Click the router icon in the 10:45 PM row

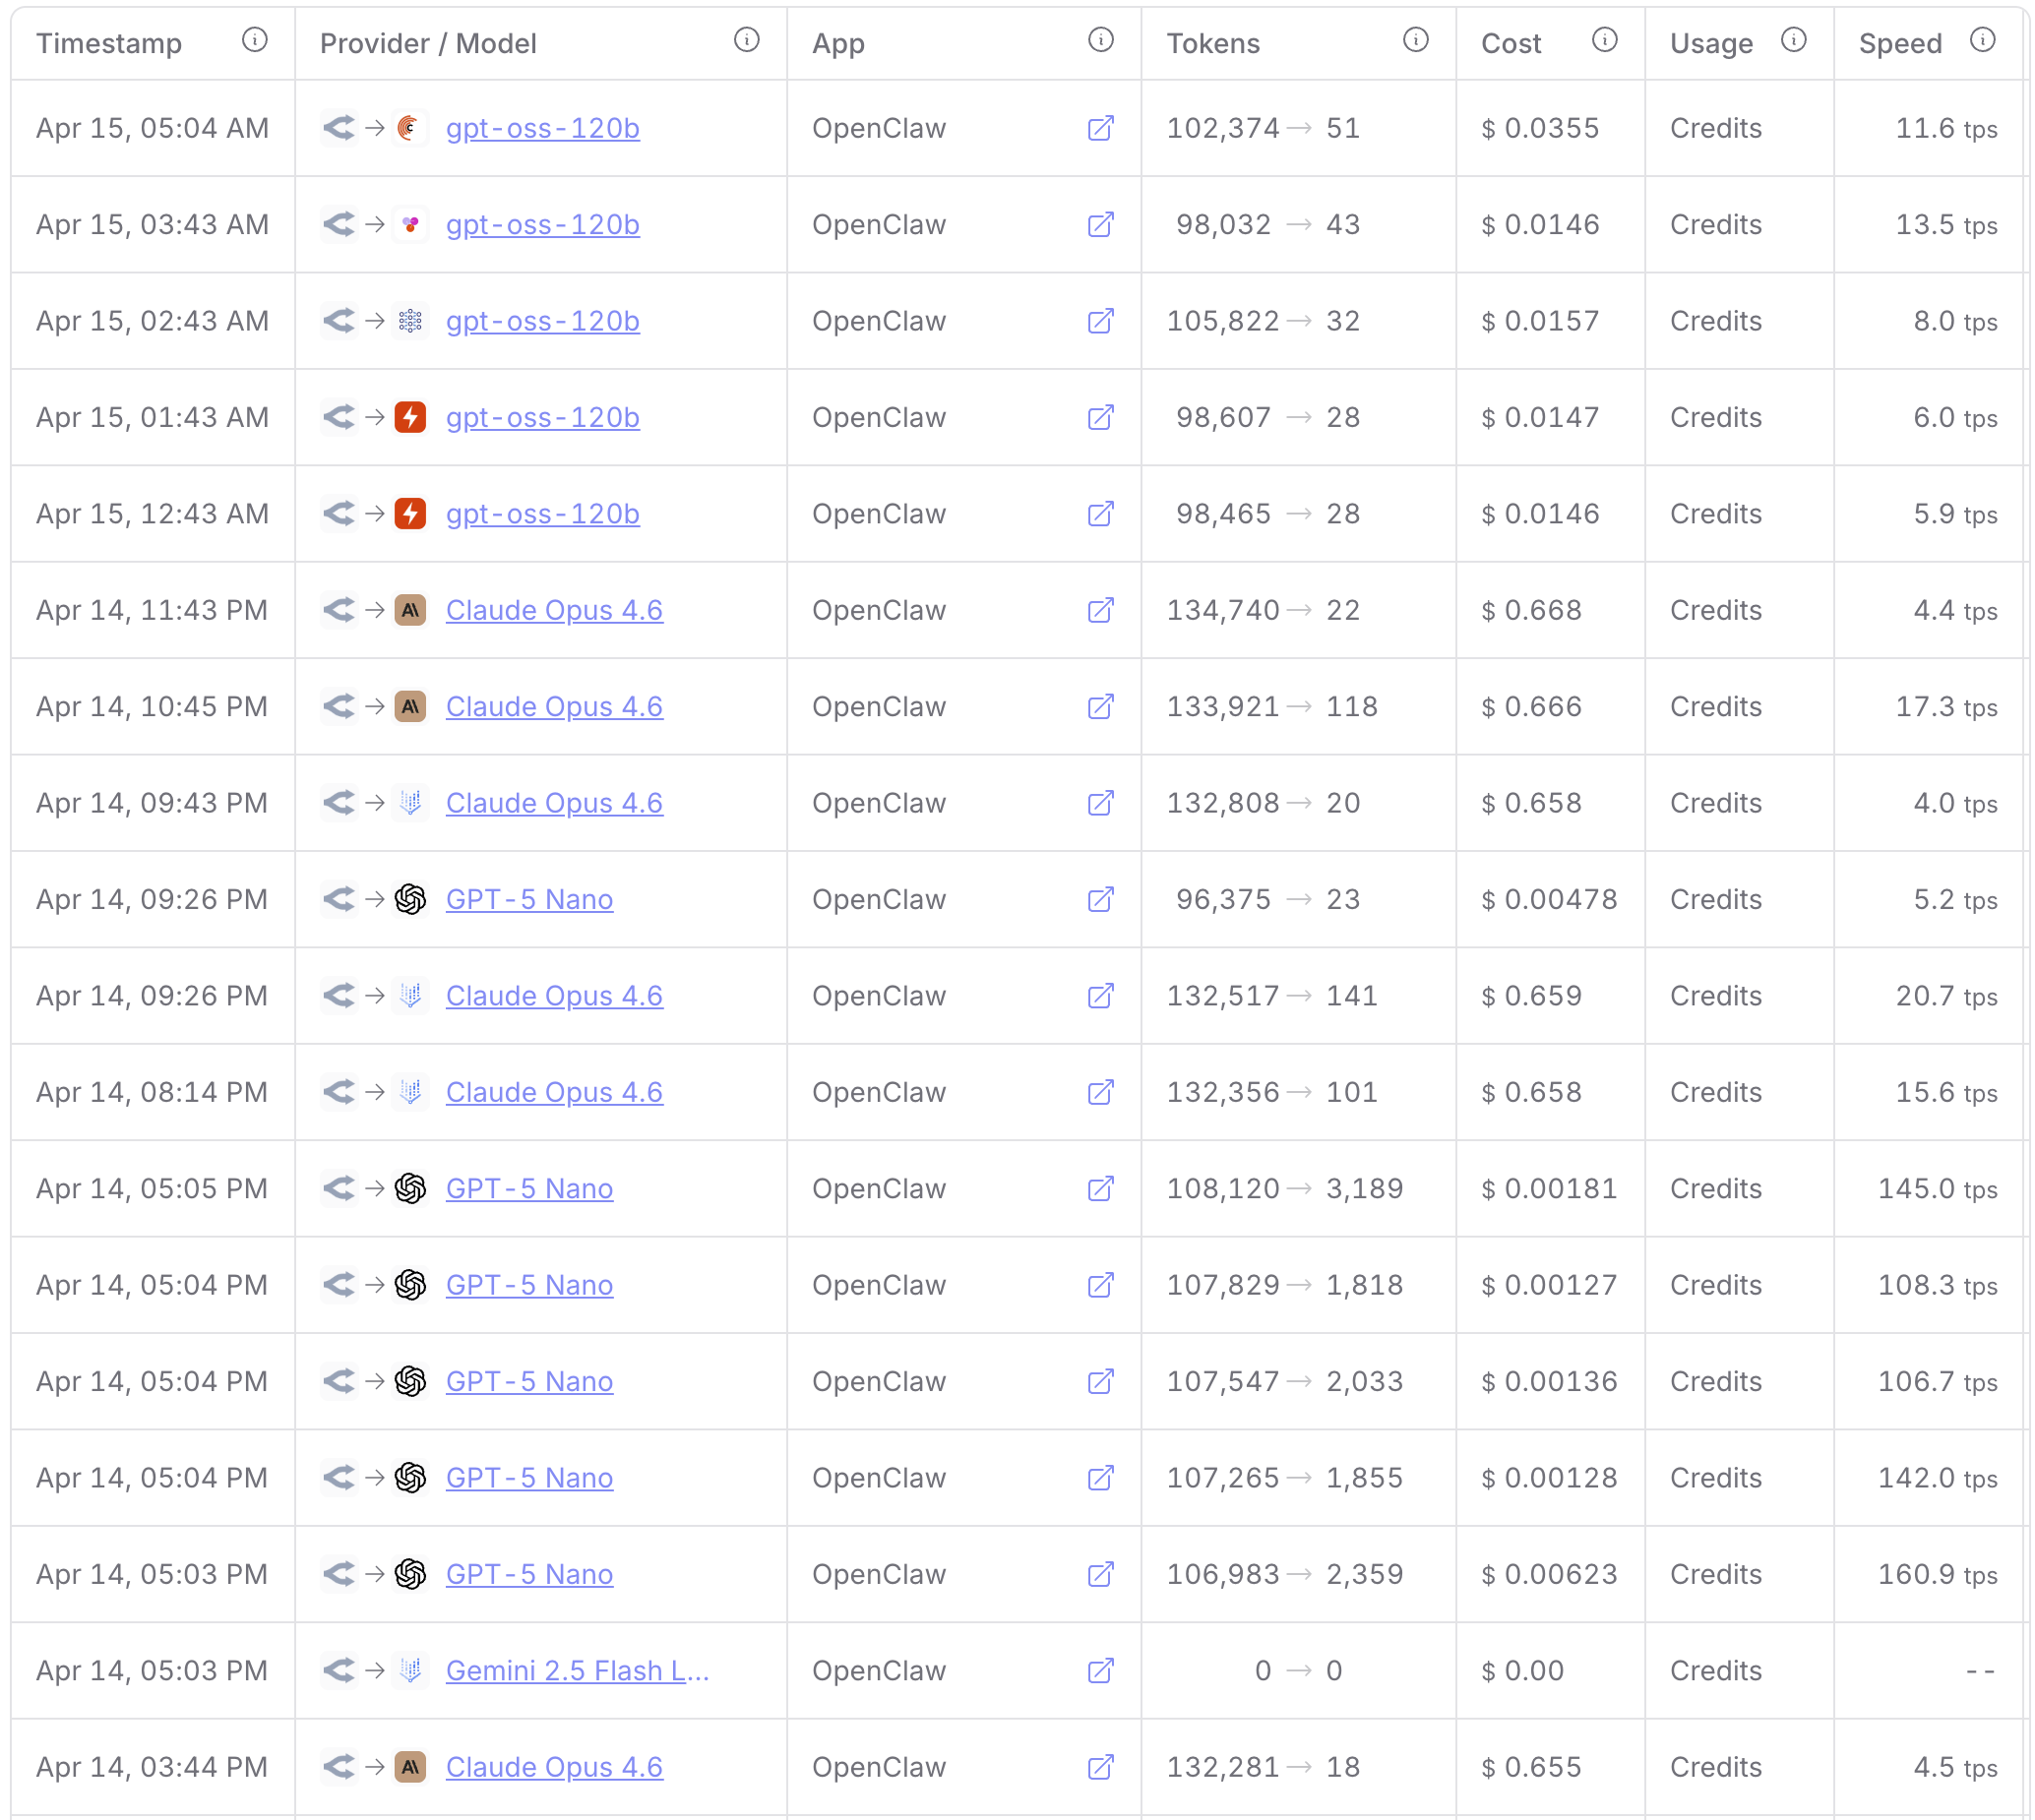pos(339,707)
